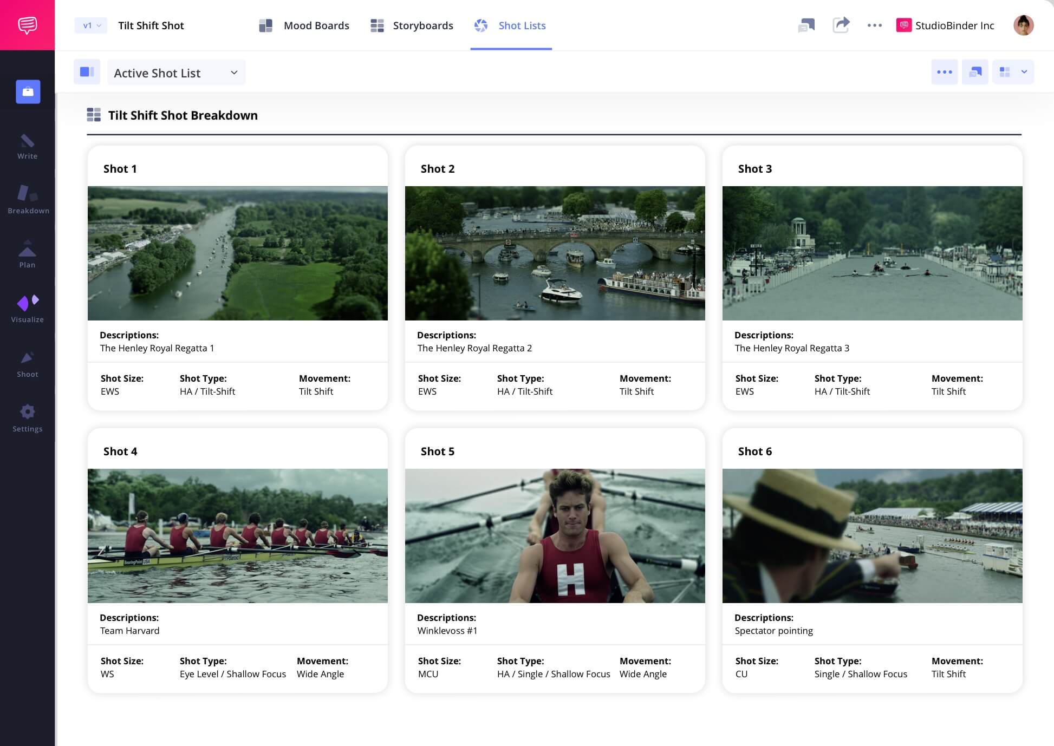Open the Visualize sidebar section

(27, 309)
